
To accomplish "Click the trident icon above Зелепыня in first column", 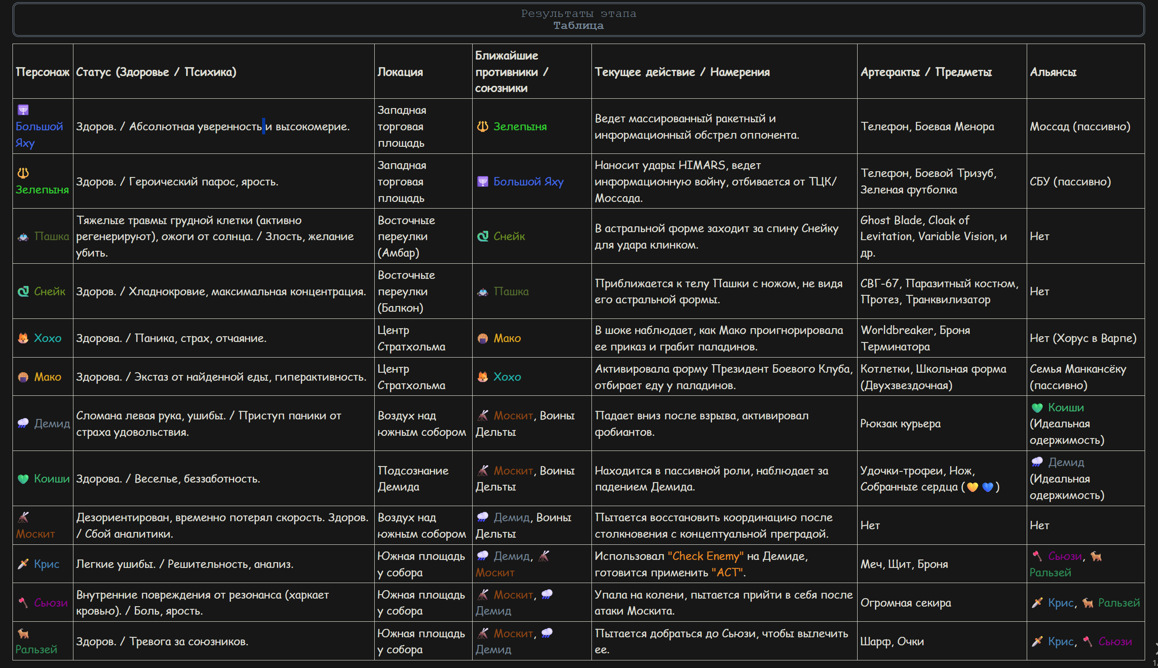I will [23, 173].
